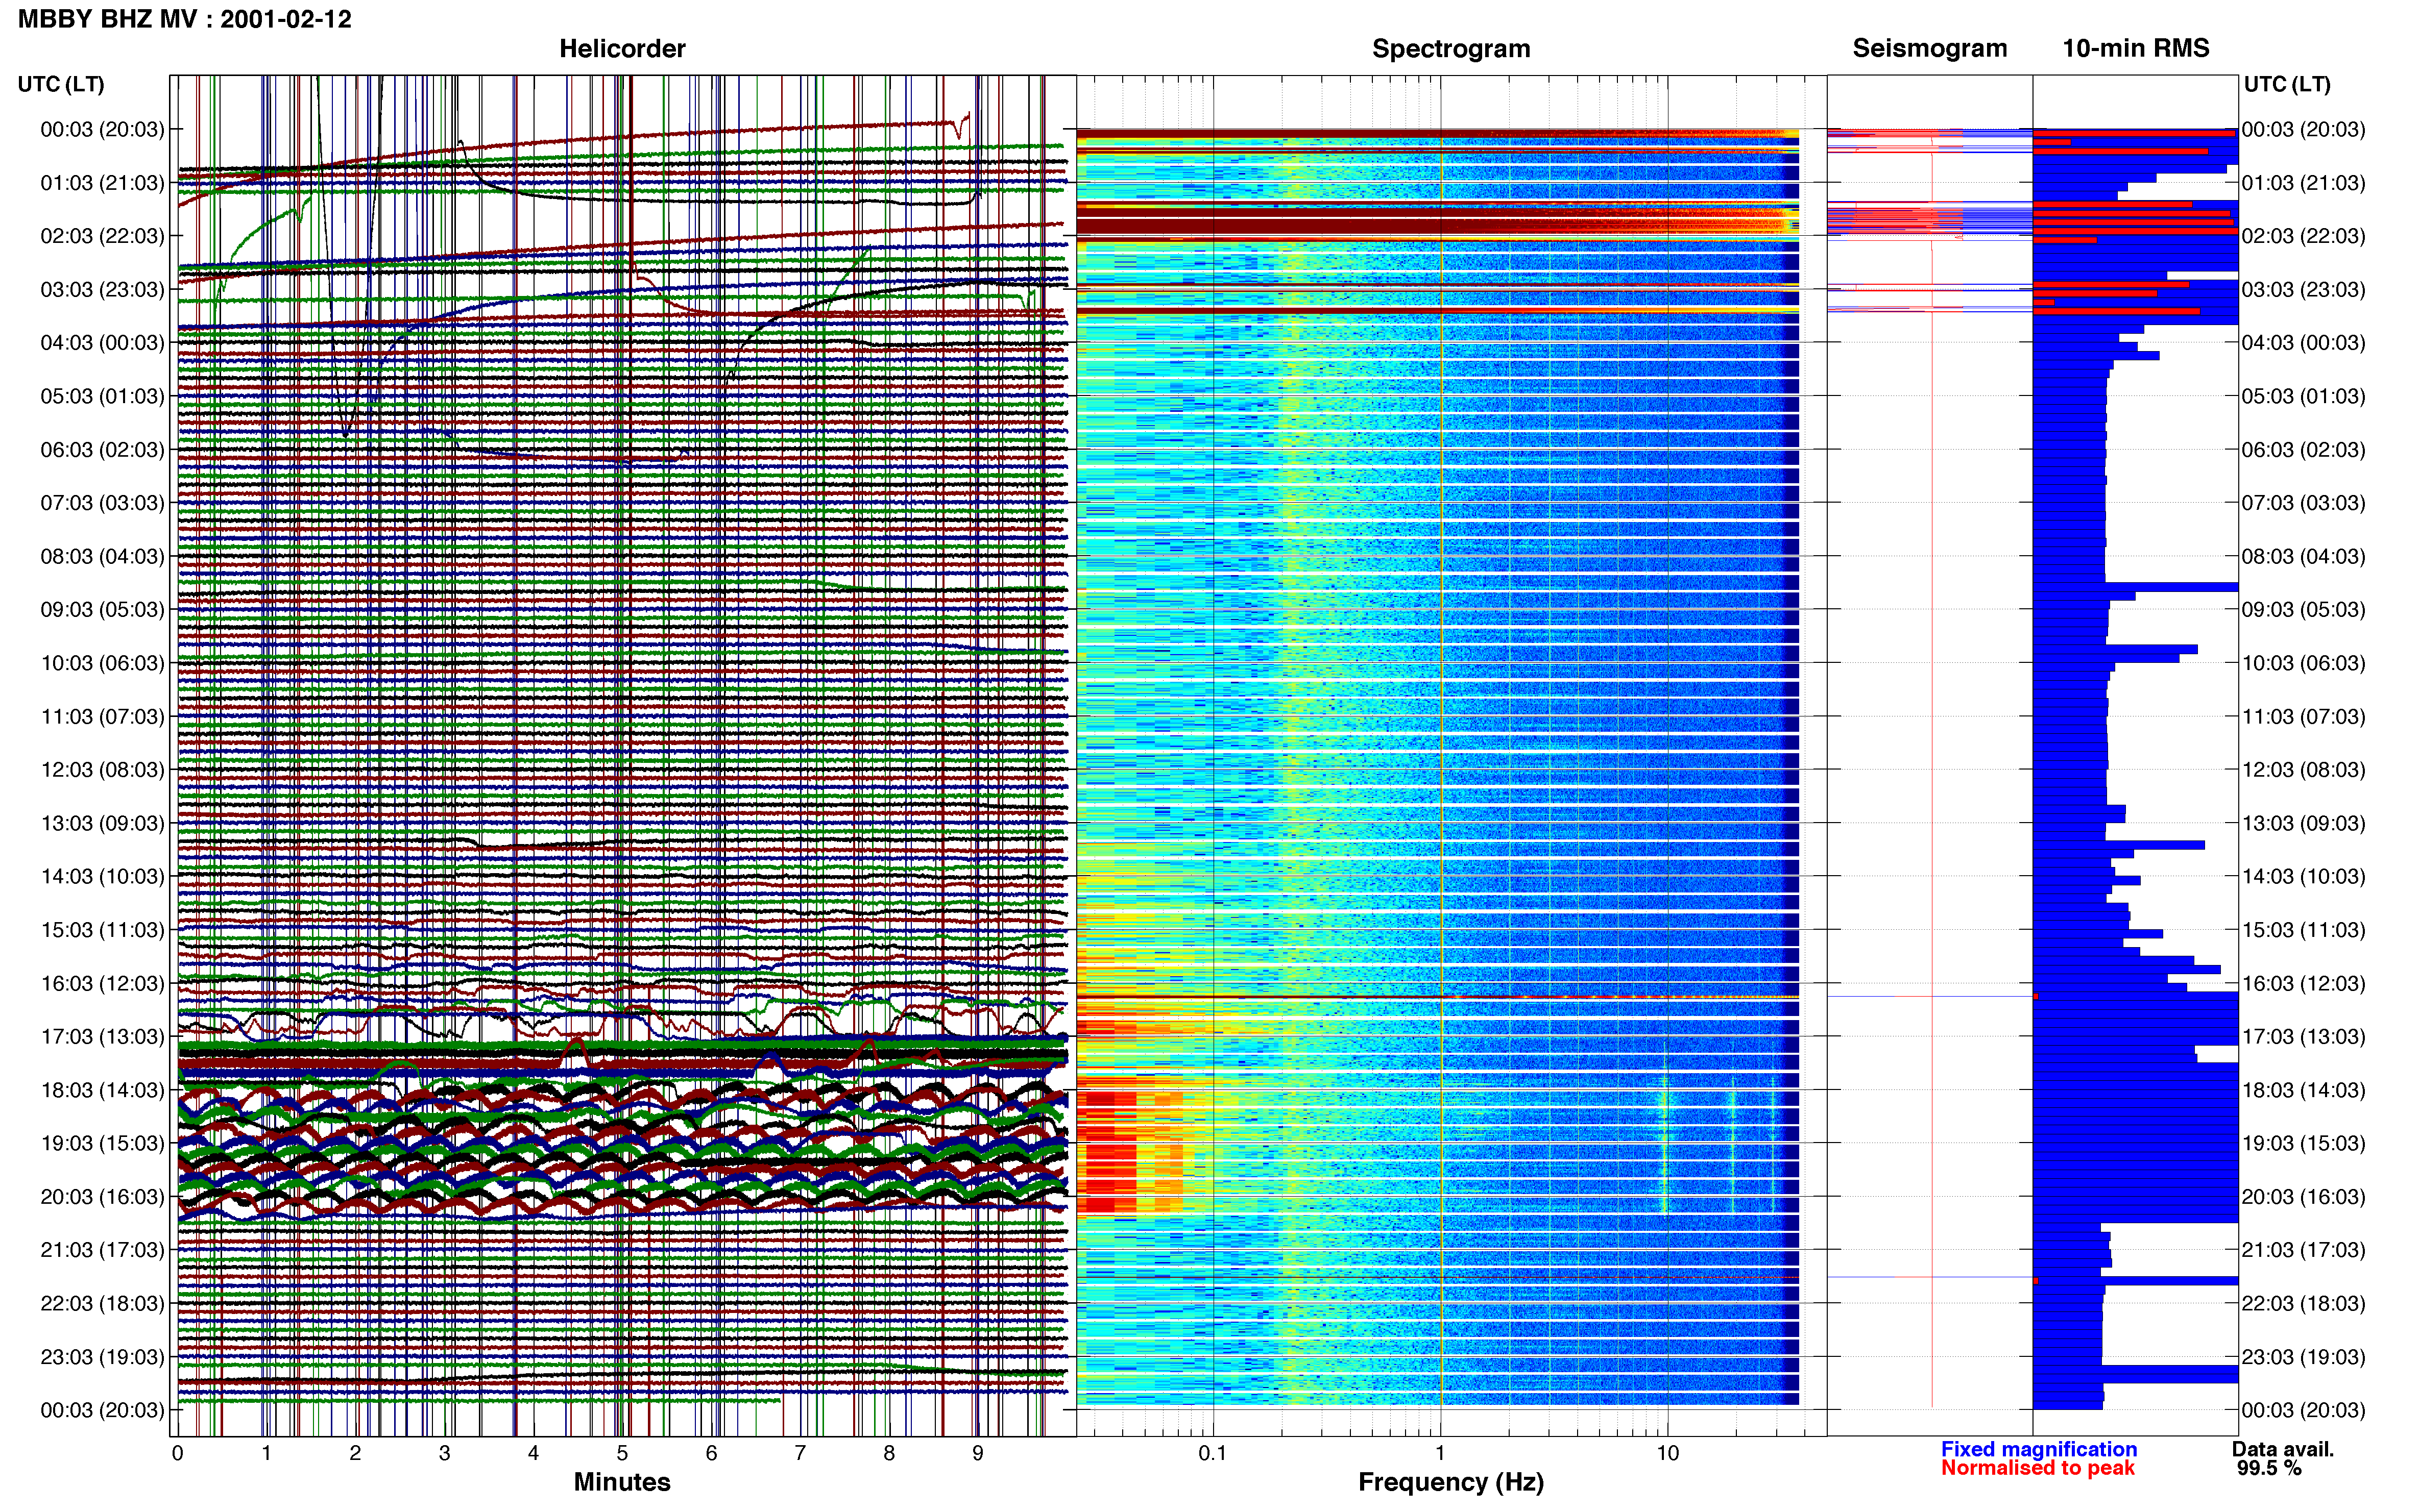Click the left time label '04:03 (00:03)'

(x=102, y=343)
